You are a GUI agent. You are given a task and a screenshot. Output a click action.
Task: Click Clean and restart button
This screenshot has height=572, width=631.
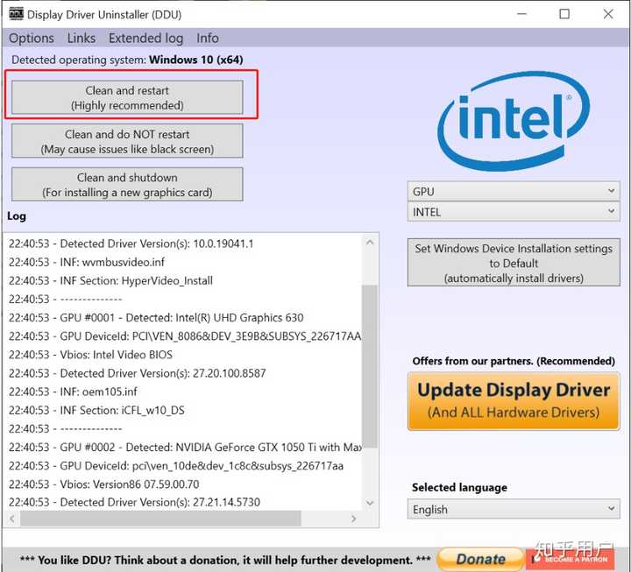(127, 97)
